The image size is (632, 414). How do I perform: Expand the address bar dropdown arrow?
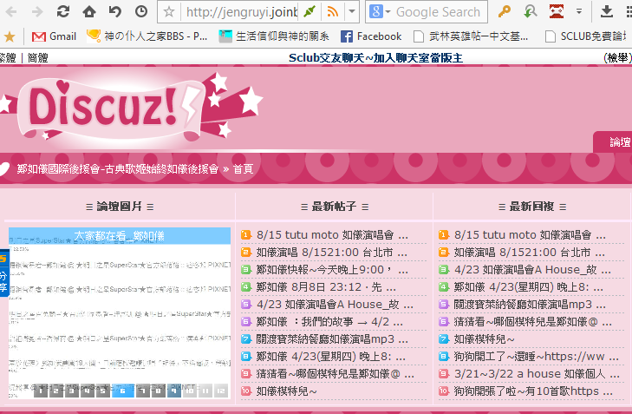click(351, 12)
